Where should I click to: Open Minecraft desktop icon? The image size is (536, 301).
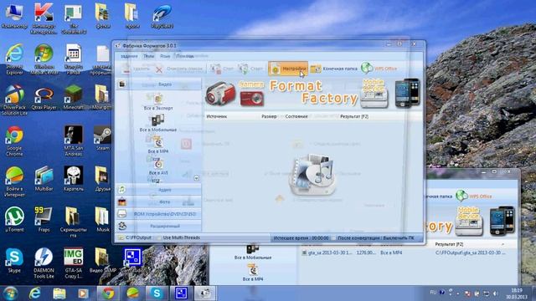[74, 98]
